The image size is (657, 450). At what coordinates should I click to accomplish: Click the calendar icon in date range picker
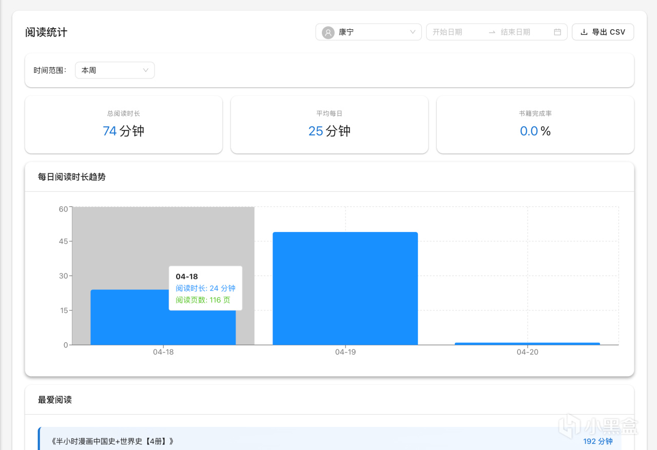point(557,32)
